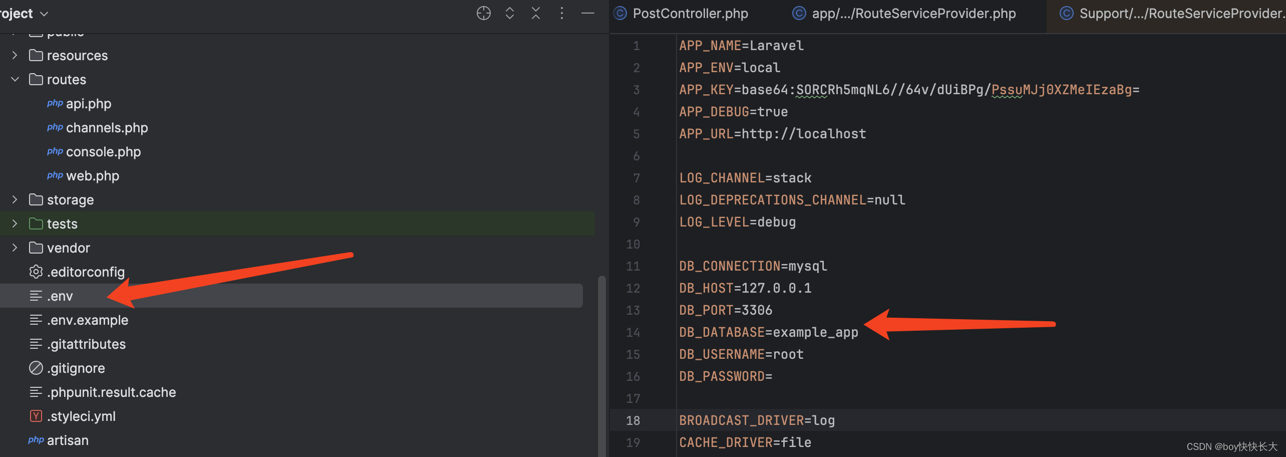Click the YAML icon of .styleci.yml
1286x457 pixels.
click(x=36, y=416)
